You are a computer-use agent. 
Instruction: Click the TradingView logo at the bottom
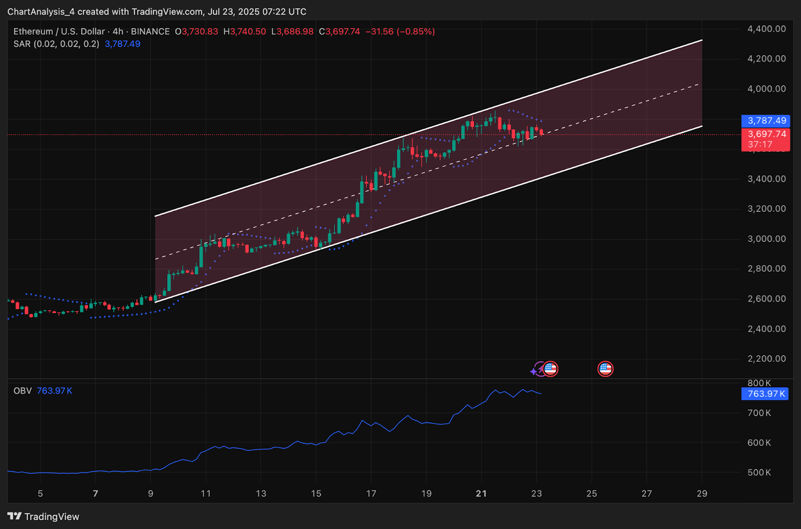pyautogui.click(x=44, y=516)
